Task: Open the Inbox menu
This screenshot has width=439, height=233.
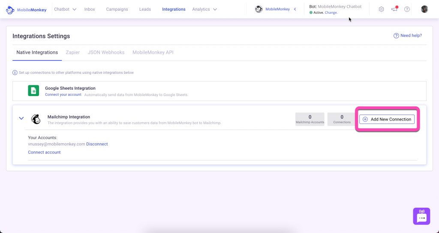Action: click(x=90, y=9)
